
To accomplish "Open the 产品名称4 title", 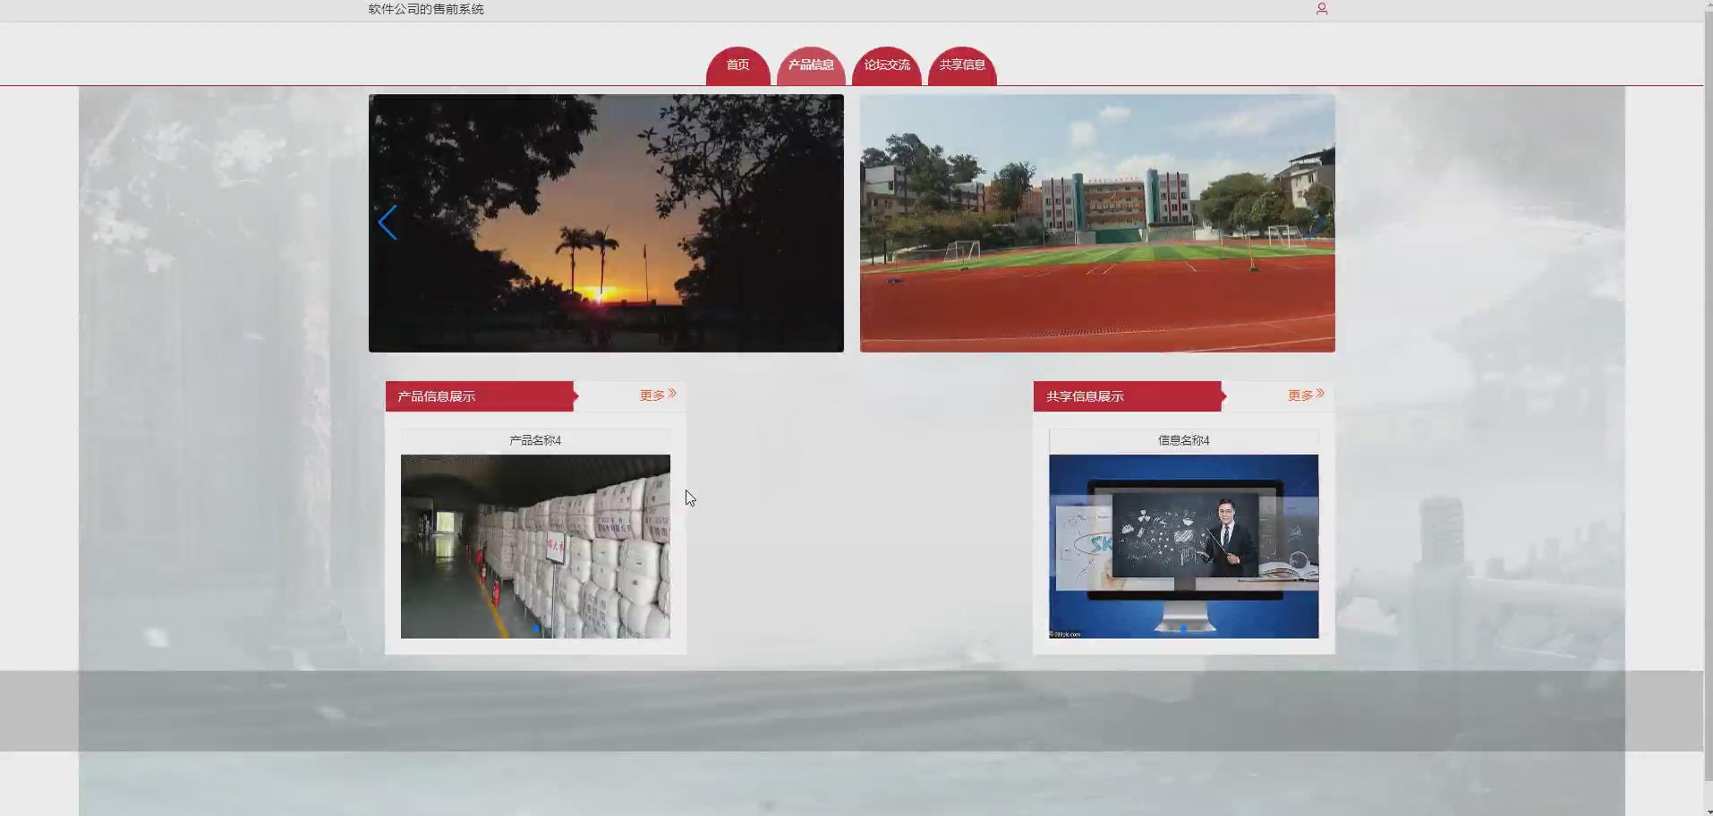I will click(x=535, y=440).
